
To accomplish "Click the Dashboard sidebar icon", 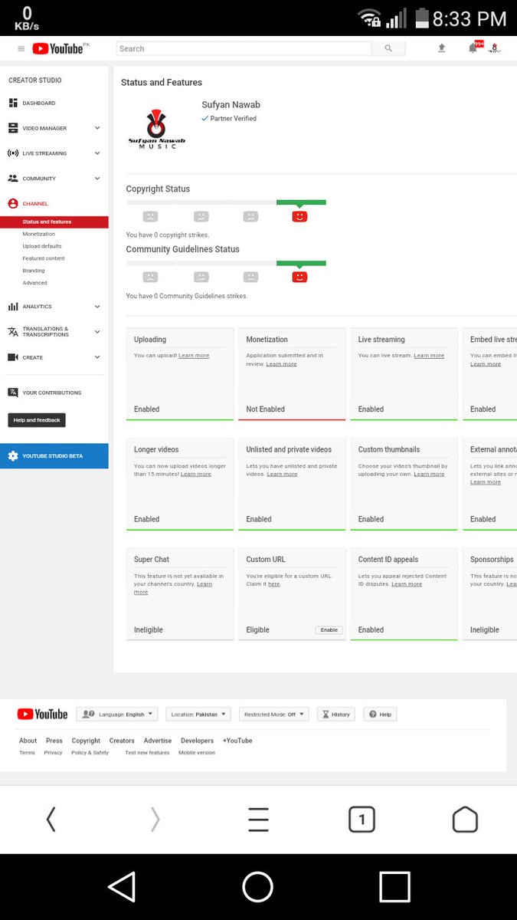I will tap(13, 103).
